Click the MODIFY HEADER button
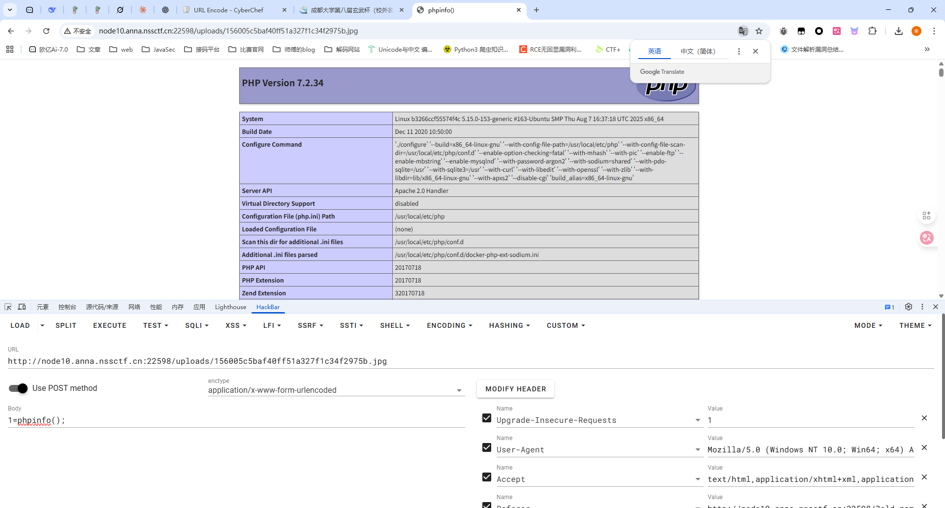The width and height of the screenshot is (945, 508). coord(515,389)
